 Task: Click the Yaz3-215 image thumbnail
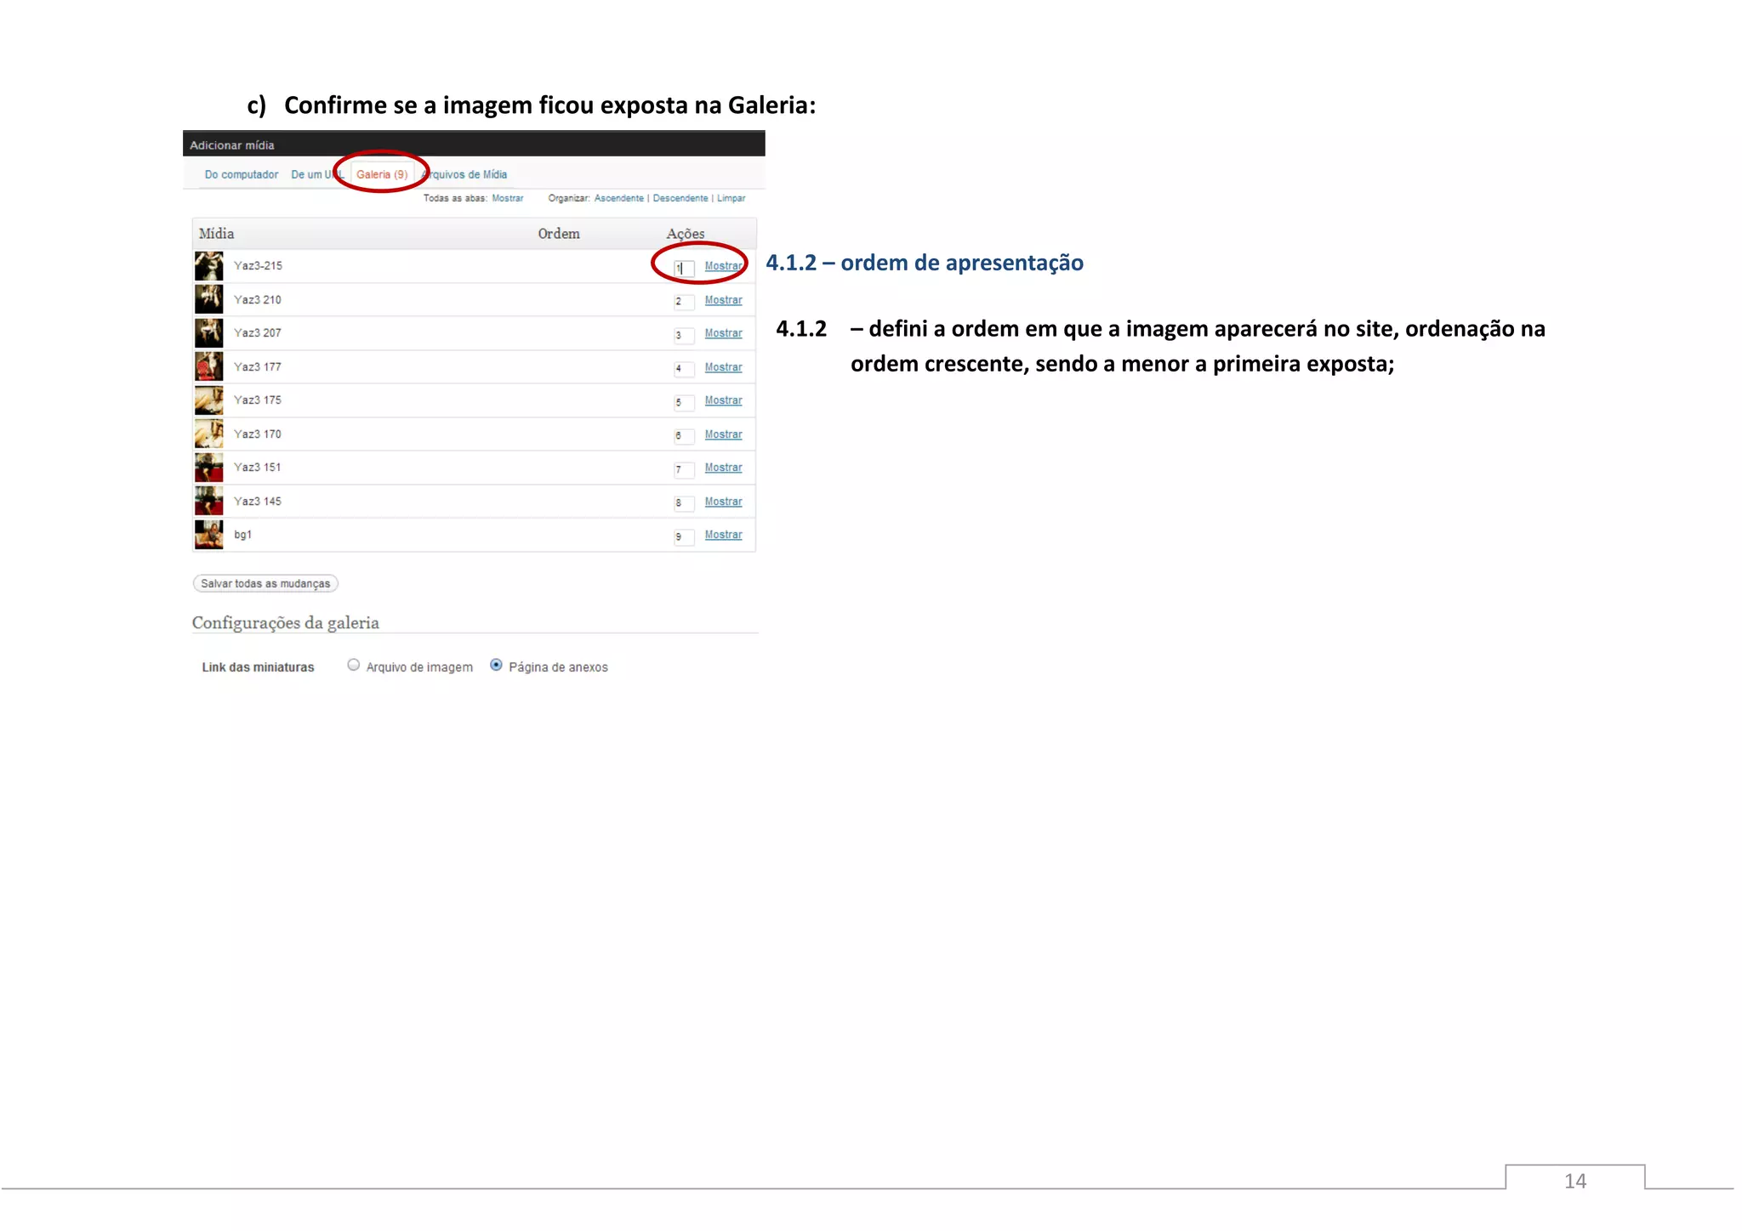[208, 266]
